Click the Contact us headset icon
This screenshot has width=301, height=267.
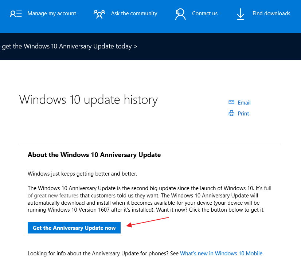tap(180, 14)
